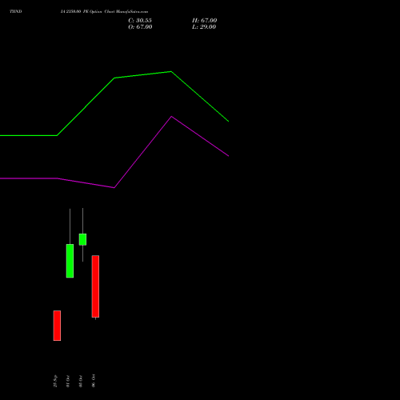Click the low value 'L: 29.00'
Viewport: 400px width, 400px height.
pos(204,27)
